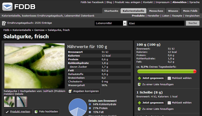Click the '1 Scheibe (8 g)' heading

[x=149, y=93]
